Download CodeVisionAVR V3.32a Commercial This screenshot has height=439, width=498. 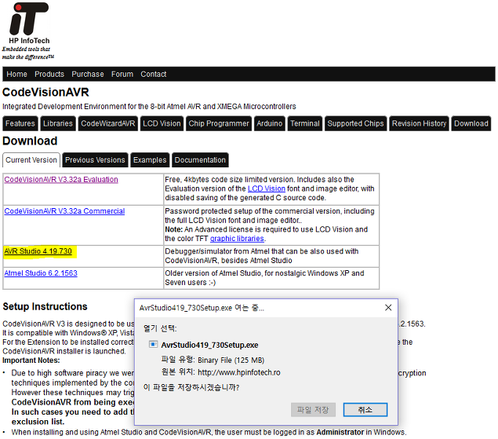(64, 211)
